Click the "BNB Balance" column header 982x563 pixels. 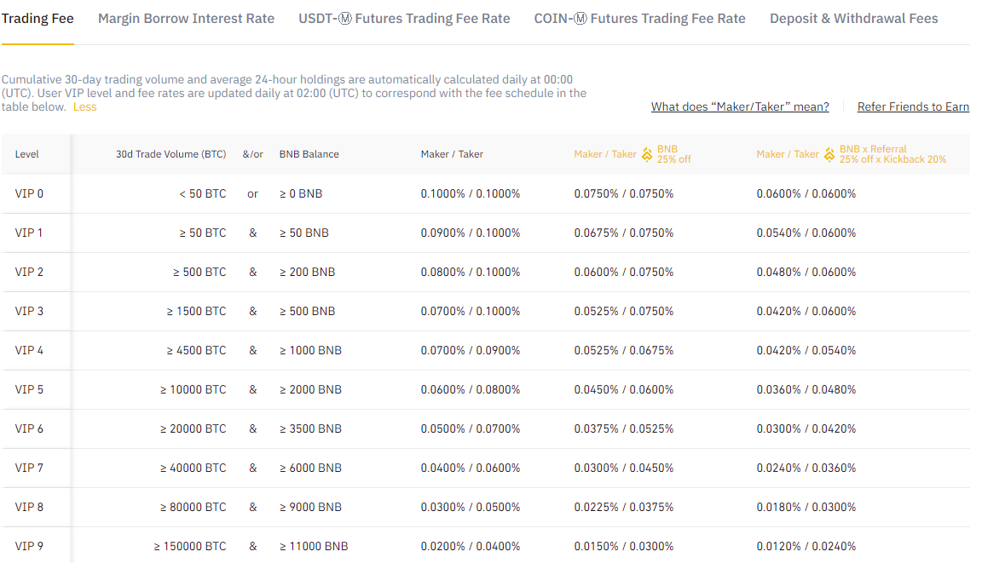(309, 154)
